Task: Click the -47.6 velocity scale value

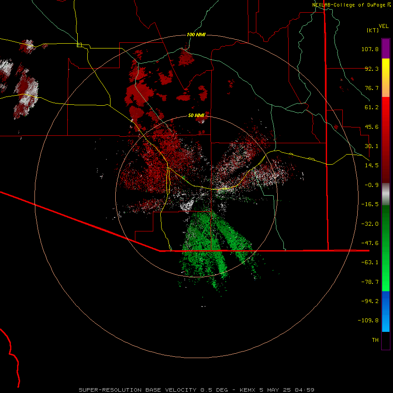Action: click(x=370, y=243)
